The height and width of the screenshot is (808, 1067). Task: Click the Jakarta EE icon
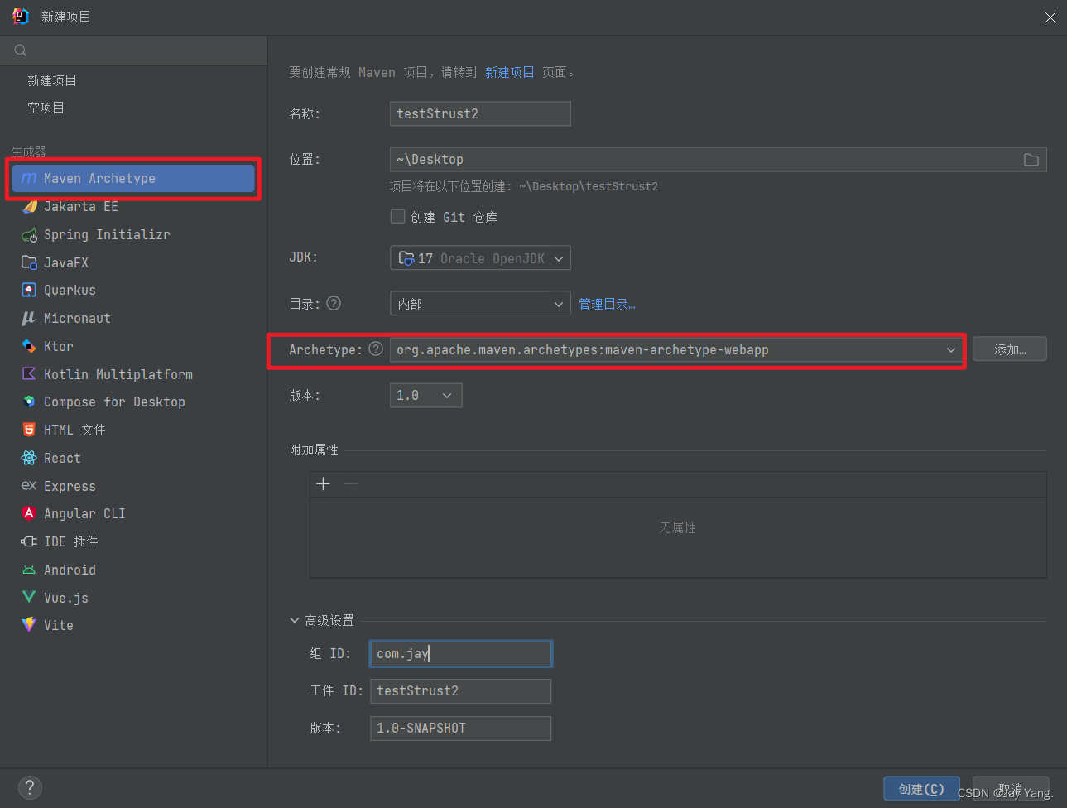pyautogui.click(x=29, y=207)
